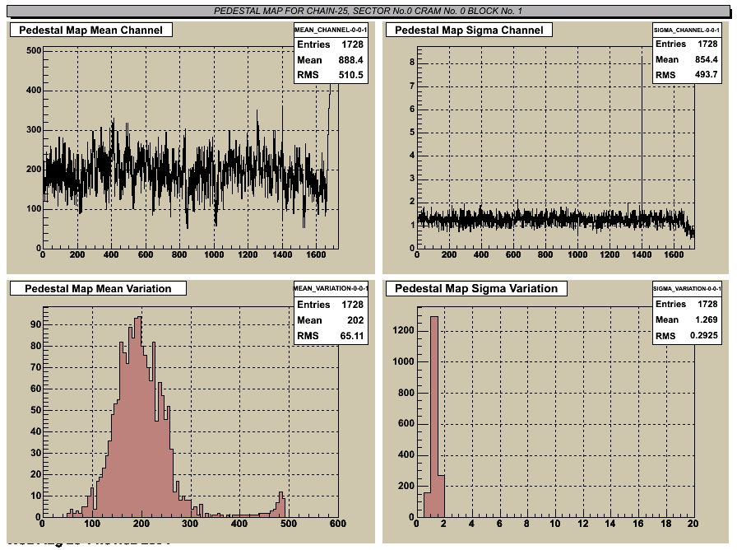Viewport: 737px width, 550px height.
Task: Click Entries 1728 in Sigma Variation stats box
Action: [x=687, y=304]
